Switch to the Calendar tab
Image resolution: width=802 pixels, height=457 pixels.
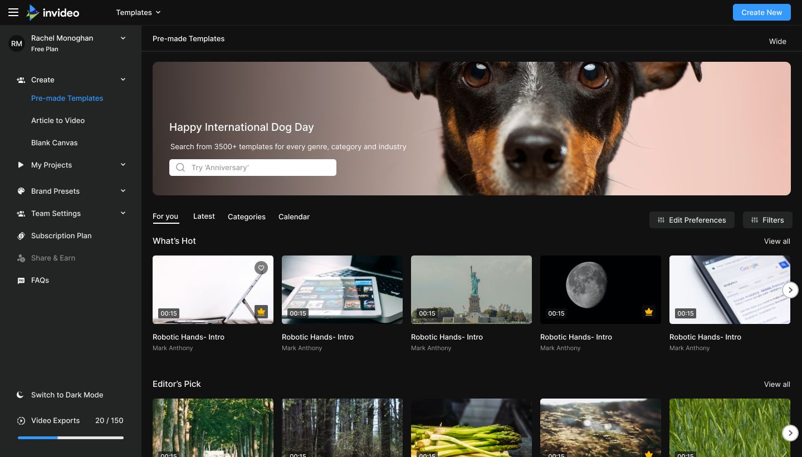pyautogui.click(x=294, y=217)
